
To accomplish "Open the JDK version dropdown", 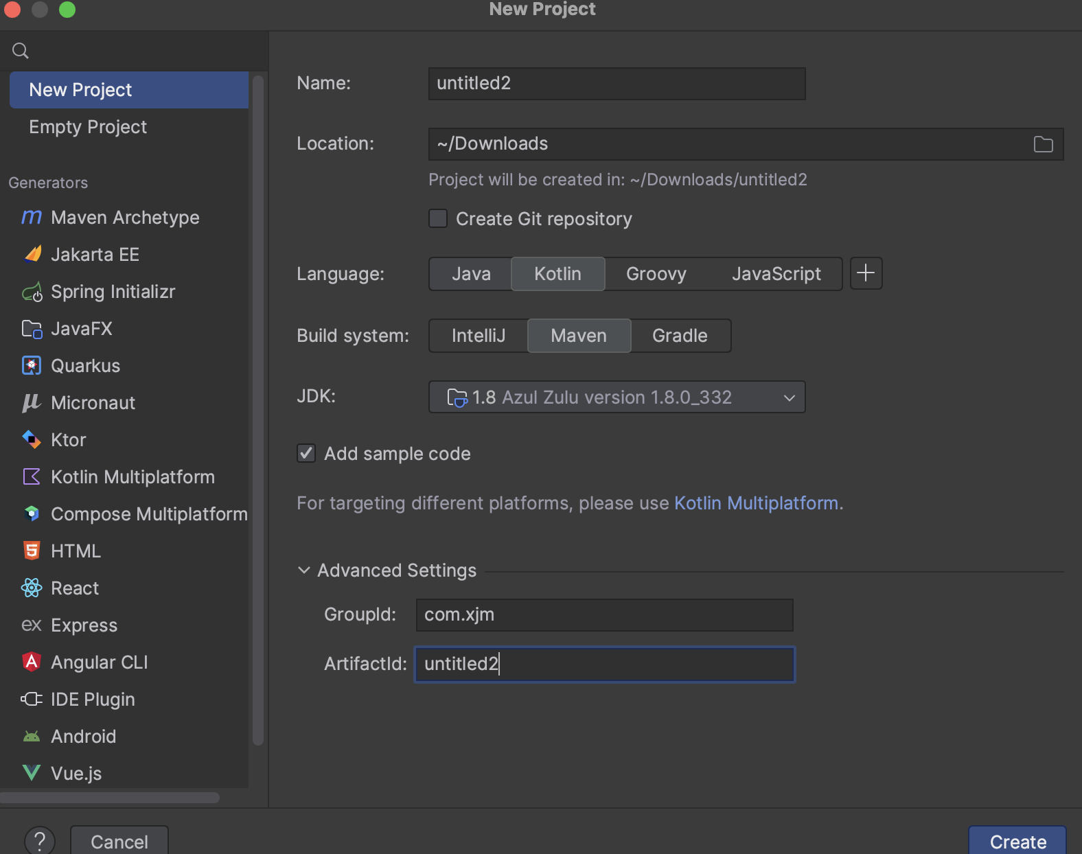I will coord(617,397).
